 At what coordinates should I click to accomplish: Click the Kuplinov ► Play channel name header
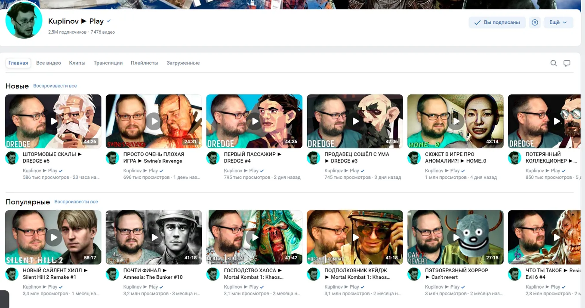(76, 21)
